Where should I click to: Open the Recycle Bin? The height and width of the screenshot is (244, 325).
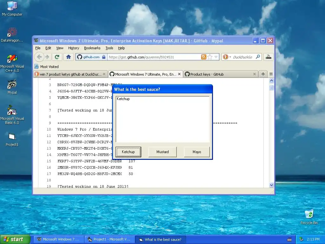pyautogui.click(x=309, y=217)
